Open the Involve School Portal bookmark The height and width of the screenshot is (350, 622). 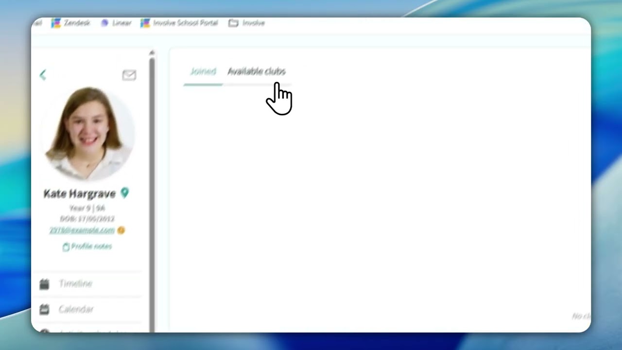coord(179,23)
